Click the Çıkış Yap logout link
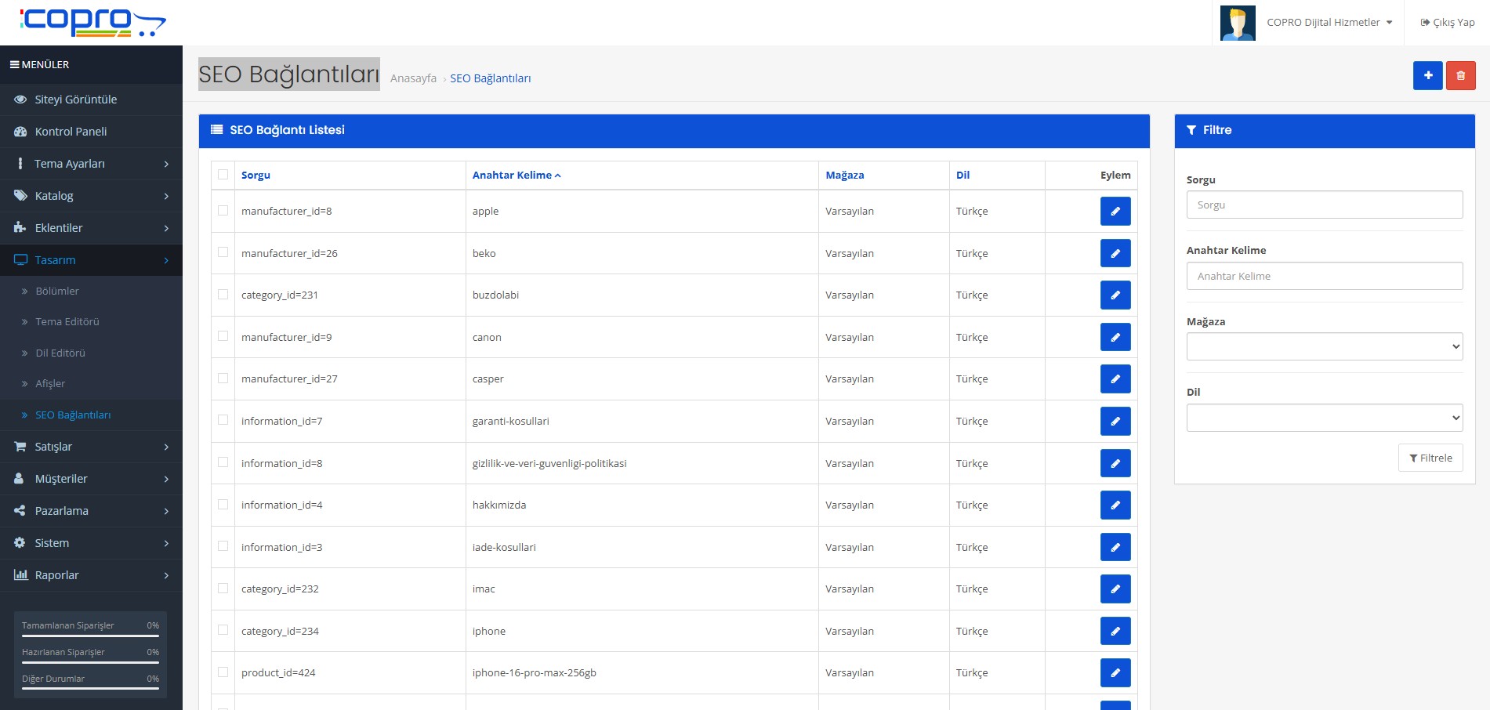 tap(1447, 23)
